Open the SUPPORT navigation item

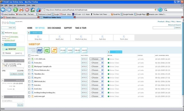click(68, 28)
